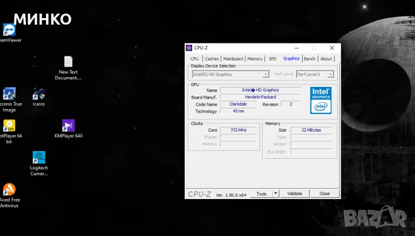Open the Tools dropdown arrow
The width and height of the screenshot is (415, 236).
[x=276, y=193]
